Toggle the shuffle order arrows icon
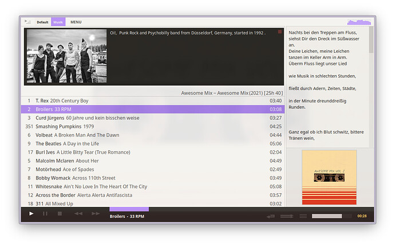 coord(287,216)
